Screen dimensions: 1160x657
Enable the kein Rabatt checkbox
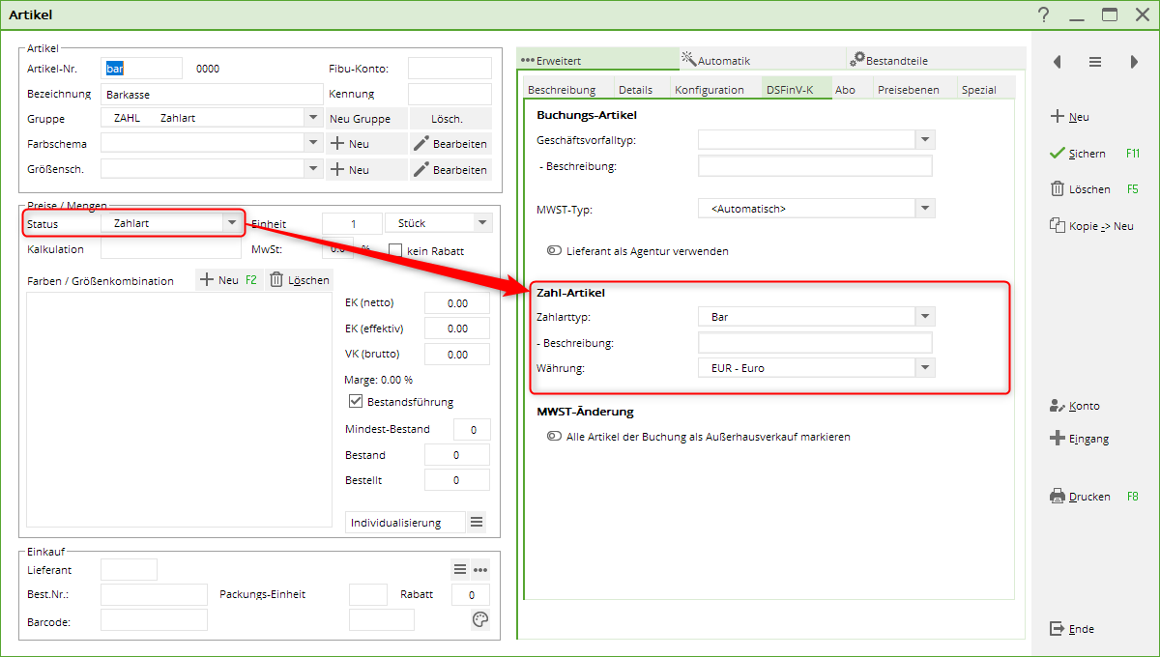[395, 251]
